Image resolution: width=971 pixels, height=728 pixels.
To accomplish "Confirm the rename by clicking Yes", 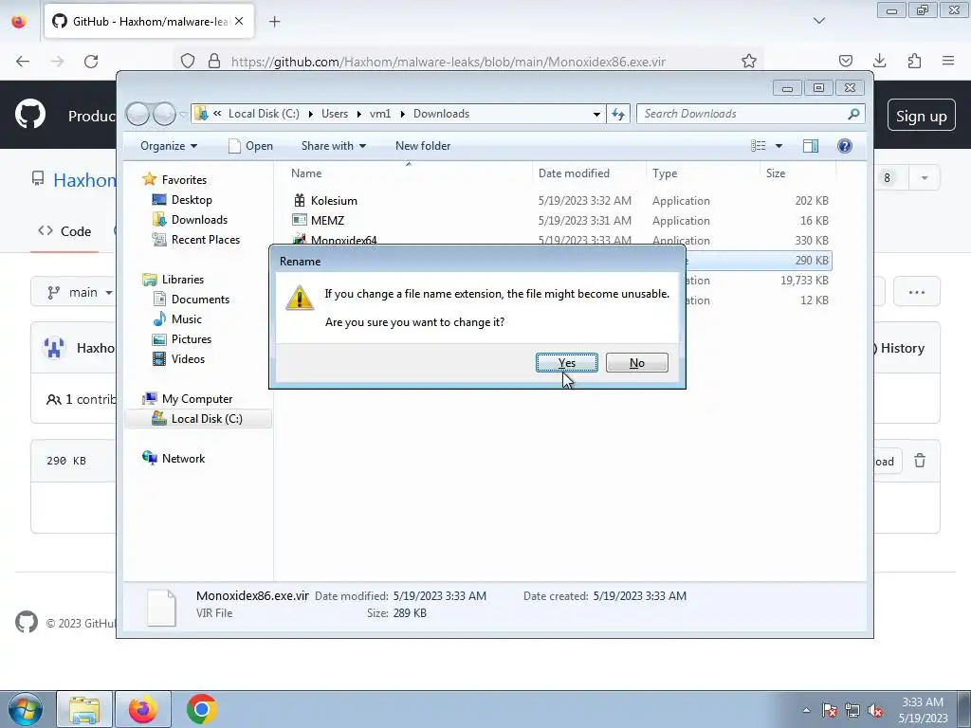I will [x=567, y=363].
